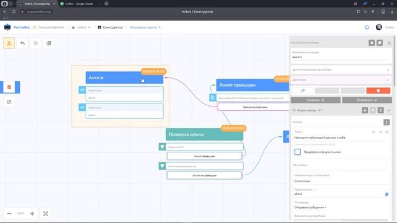Click the Лимит не превышен button node

[x=204, y=175]
